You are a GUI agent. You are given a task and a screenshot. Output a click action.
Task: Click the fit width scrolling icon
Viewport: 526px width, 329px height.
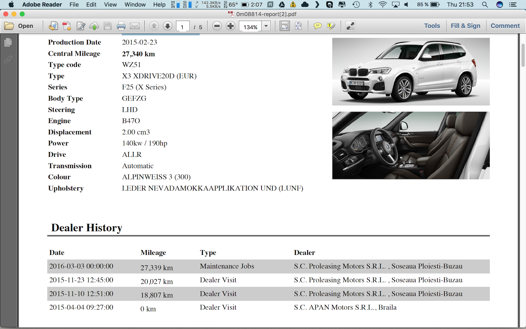click(285, 26)
